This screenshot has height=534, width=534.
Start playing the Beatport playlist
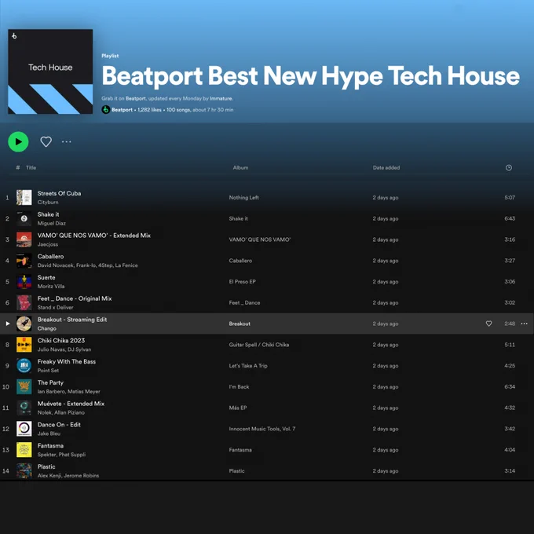coord(18,141)
